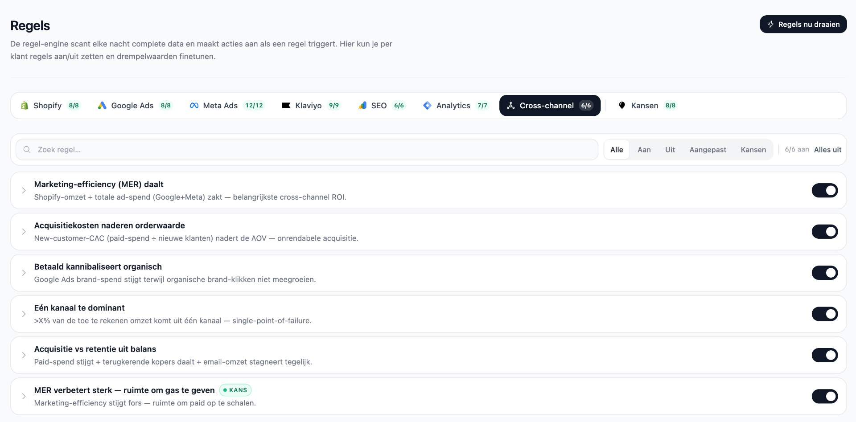Screen dimensions: 856x422
Task: Click the SEO chart icon
Action: pyautogui.click(x=362, y=106)
